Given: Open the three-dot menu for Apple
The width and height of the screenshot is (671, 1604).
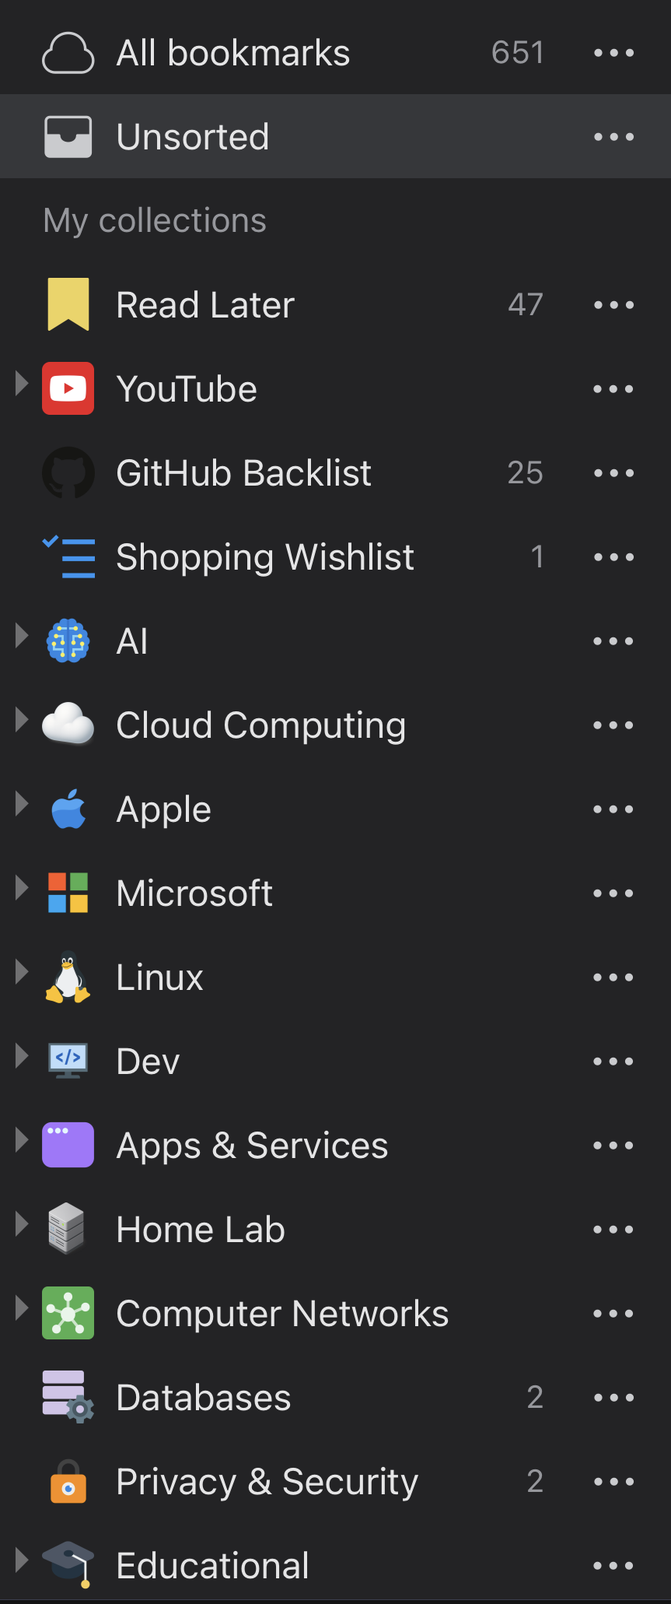Looking at the screenshot, I should tap(613, 809).
